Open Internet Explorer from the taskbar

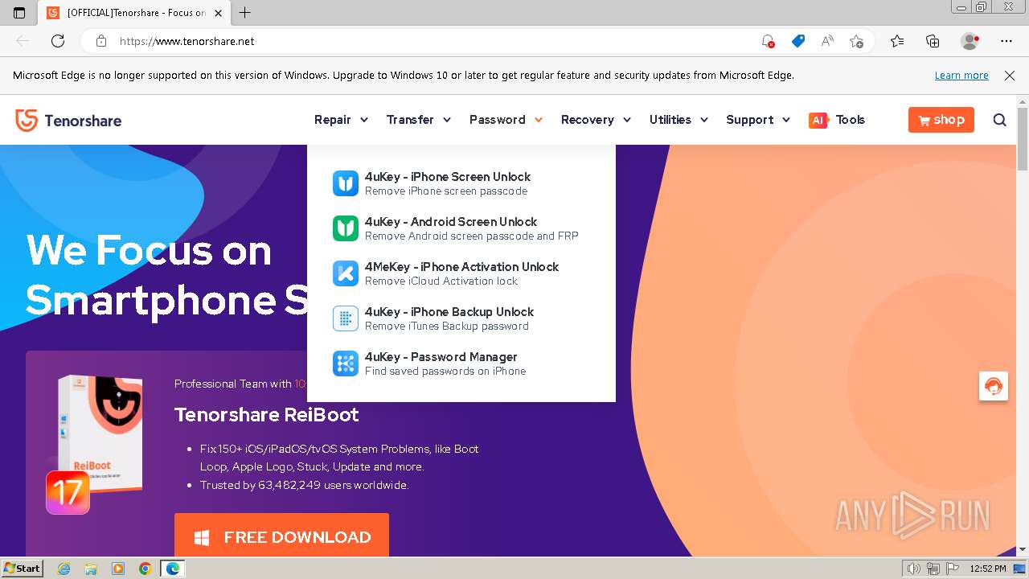(64, 569)
